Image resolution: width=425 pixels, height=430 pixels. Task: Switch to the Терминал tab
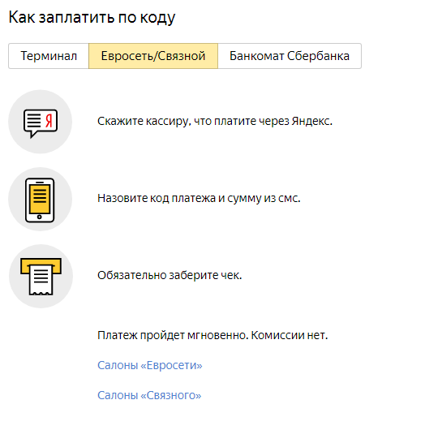point(49,56)
